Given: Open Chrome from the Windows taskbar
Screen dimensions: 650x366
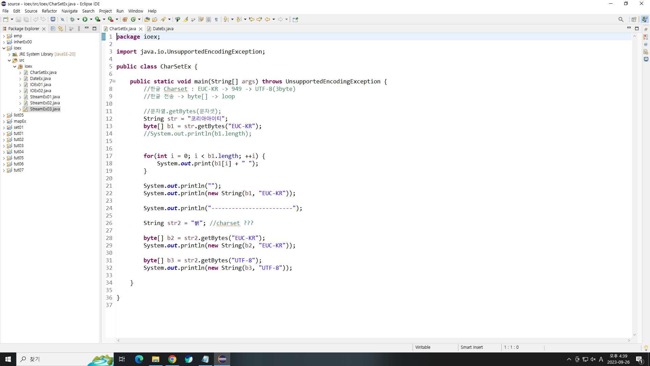Looking at the screenshot, I should pyautogui.click(x=172, y=359).
